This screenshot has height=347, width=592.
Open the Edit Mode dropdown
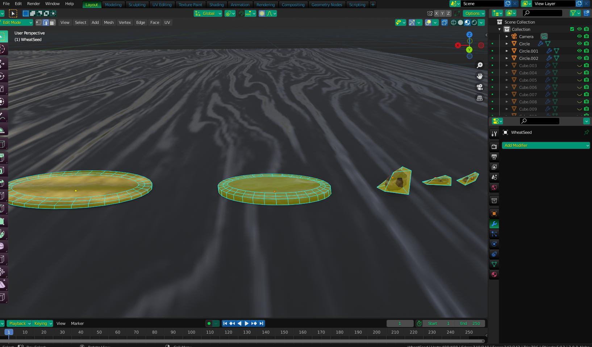pyautogui.click(x=16, y=22)
